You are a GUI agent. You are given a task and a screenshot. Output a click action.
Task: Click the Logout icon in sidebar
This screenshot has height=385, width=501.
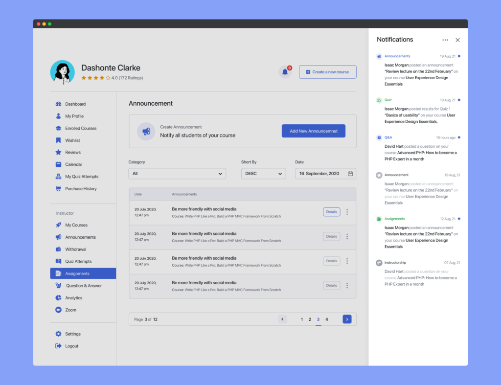(x=58, y=346)
